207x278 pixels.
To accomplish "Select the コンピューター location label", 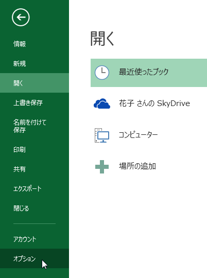I will [138, 135].
